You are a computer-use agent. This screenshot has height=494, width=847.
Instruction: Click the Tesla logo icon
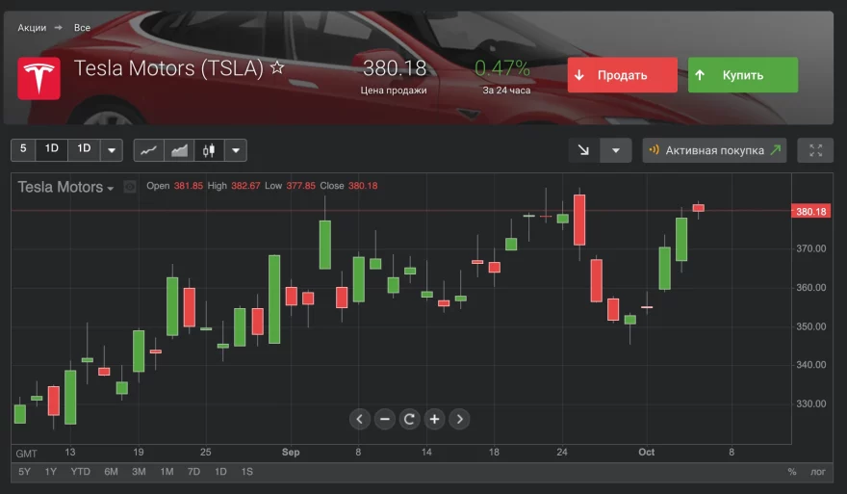(x=38, y=78)
